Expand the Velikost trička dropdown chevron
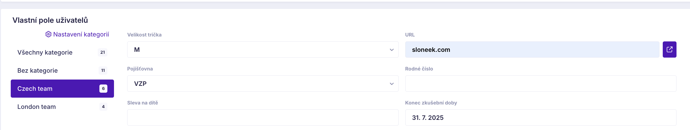The height and width of the screenshot is (130, 690). click(x=392, y=50)
